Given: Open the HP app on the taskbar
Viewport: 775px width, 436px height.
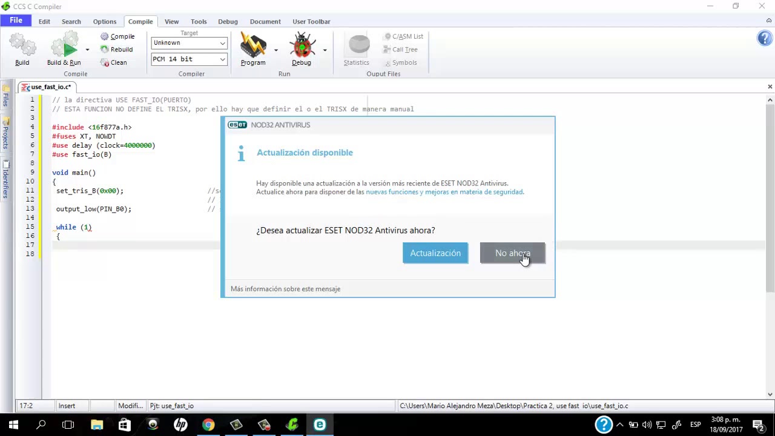Looking at the screenshot, I should tap(180, 424).
